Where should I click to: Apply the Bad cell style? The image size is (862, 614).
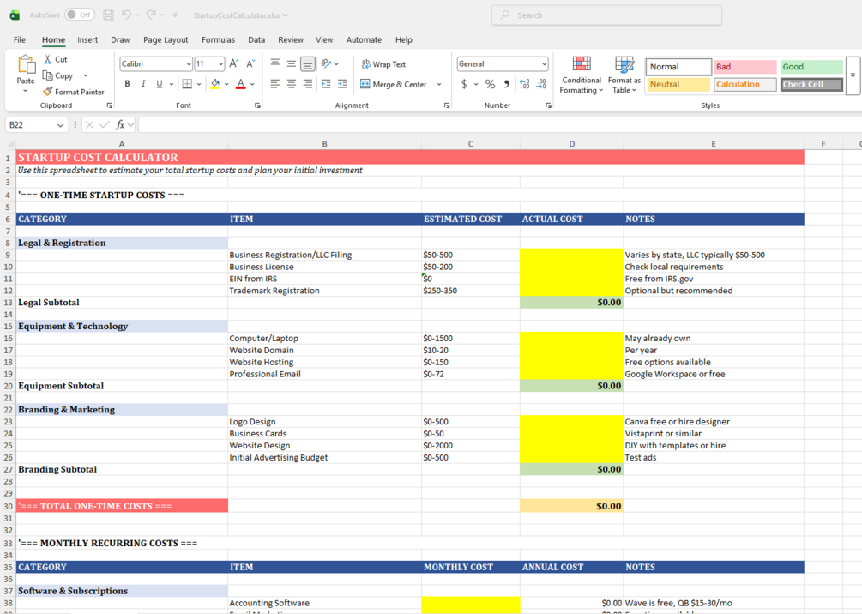coord(744,67)
